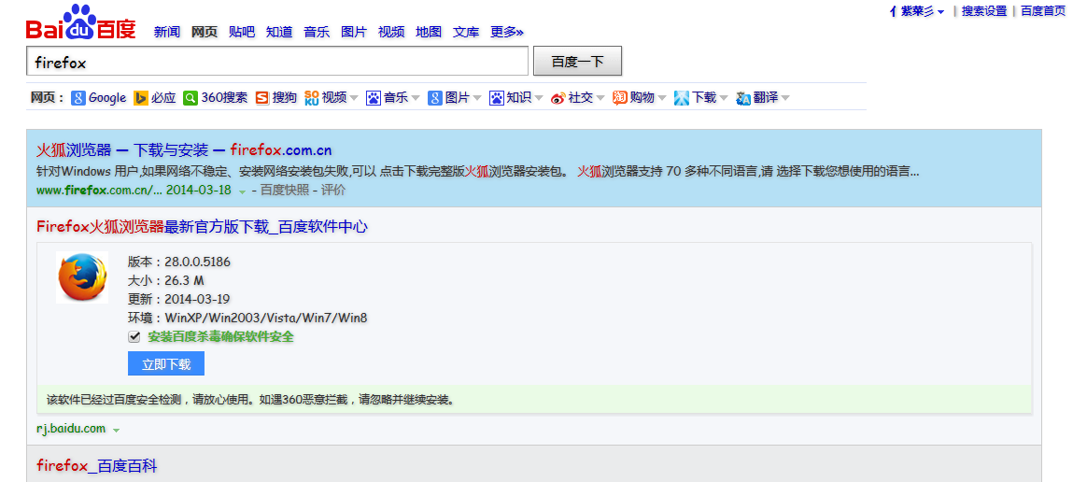Switch to the 贴吧 tab
The image size is (1073, 482).
[242, 32]
